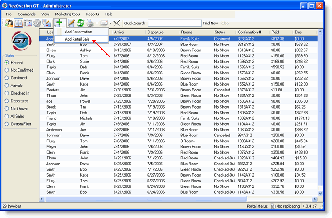
Task: Open the View menu
Action: [45, 14]
